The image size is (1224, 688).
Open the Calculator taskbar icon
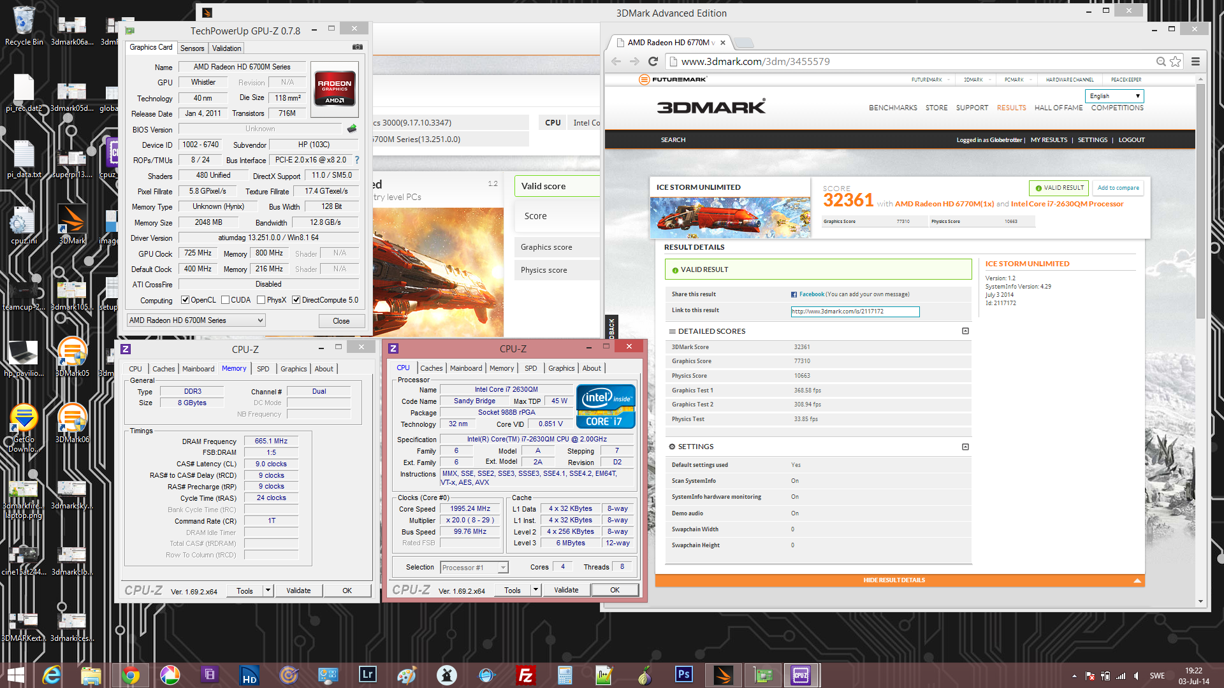(564, 675)
